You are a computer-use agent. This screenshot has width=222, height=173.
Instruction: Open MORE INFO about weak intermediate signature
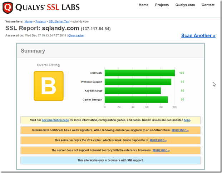click(180, 130)
